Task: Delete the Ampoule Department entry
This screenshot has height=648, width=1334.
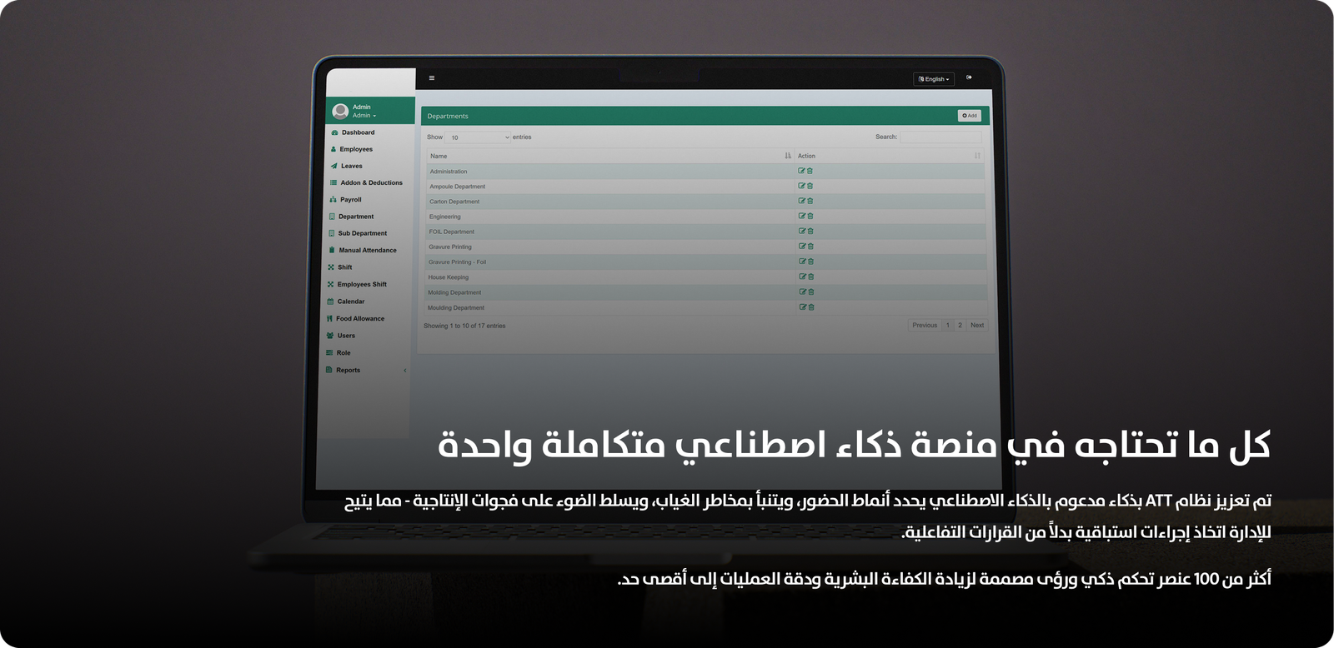Action: pyautogui.click(x=810, y=186)
